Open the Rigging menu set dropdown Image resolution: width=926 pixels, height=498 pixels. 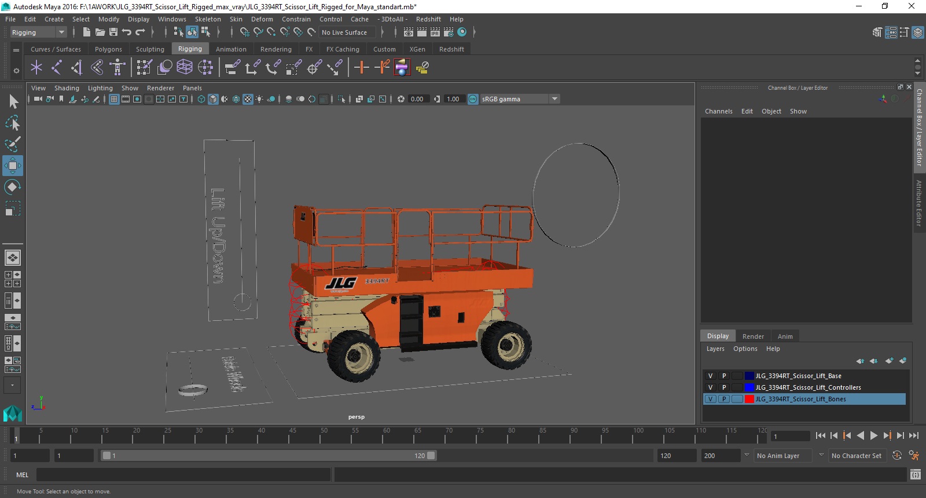38,32
